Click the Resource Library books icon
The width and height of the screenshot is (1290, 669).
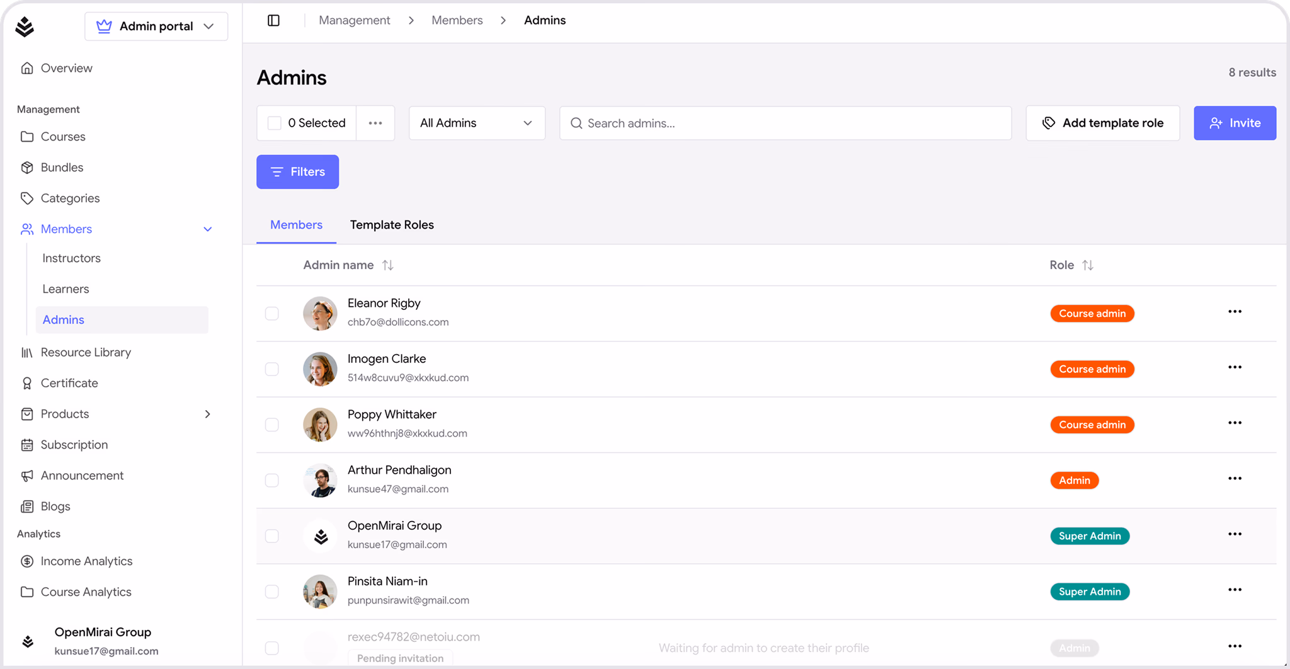(26, 353)
